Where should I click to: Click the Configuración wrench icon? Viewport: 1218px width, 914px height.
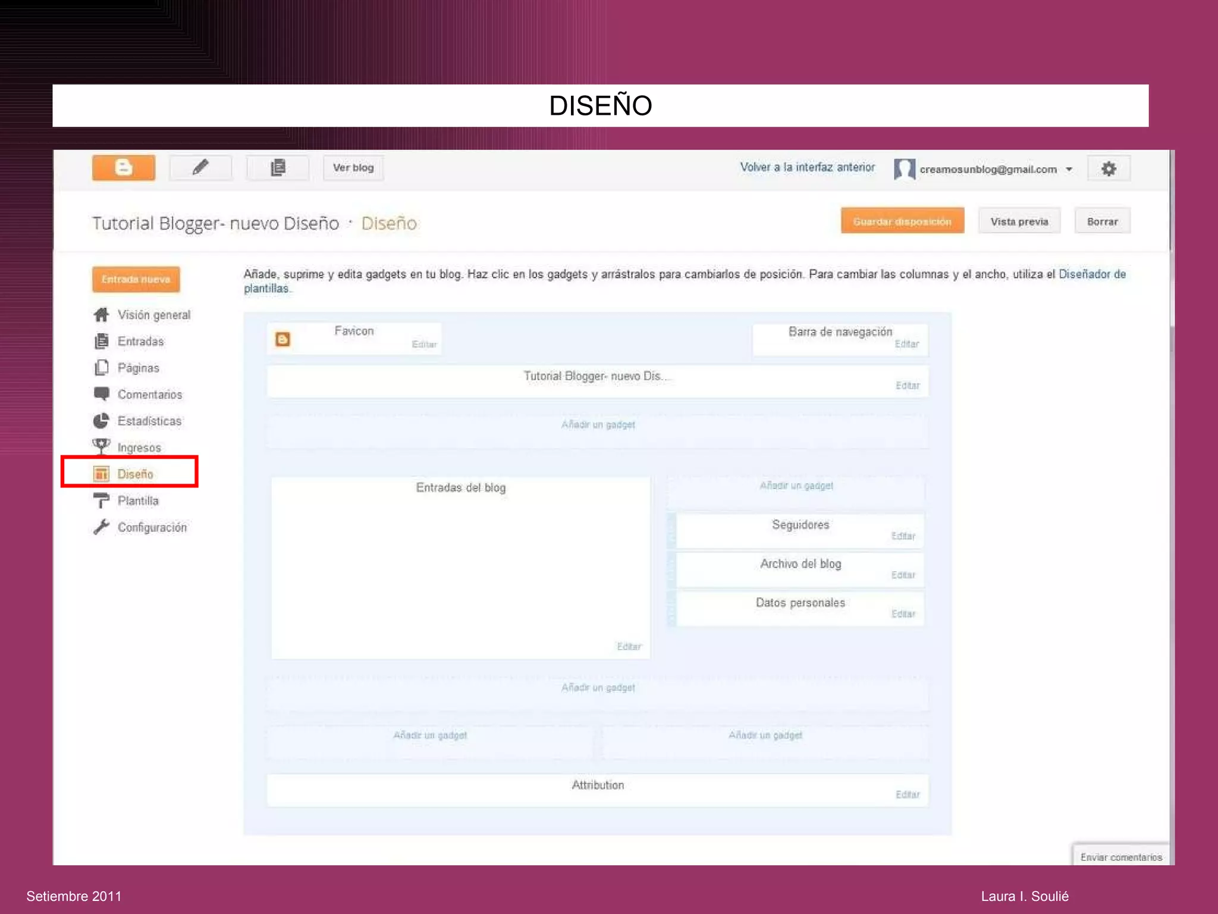[102, 527]
